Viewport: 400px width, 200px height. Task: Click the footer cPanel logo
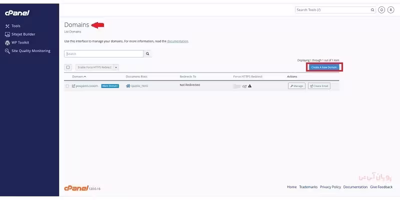tap(76, 188)
